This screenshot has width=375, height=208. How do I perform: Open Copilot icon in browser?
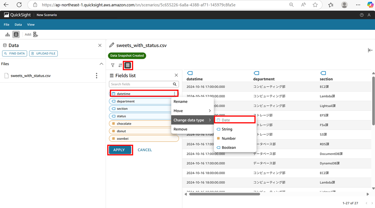pos(370,5)
